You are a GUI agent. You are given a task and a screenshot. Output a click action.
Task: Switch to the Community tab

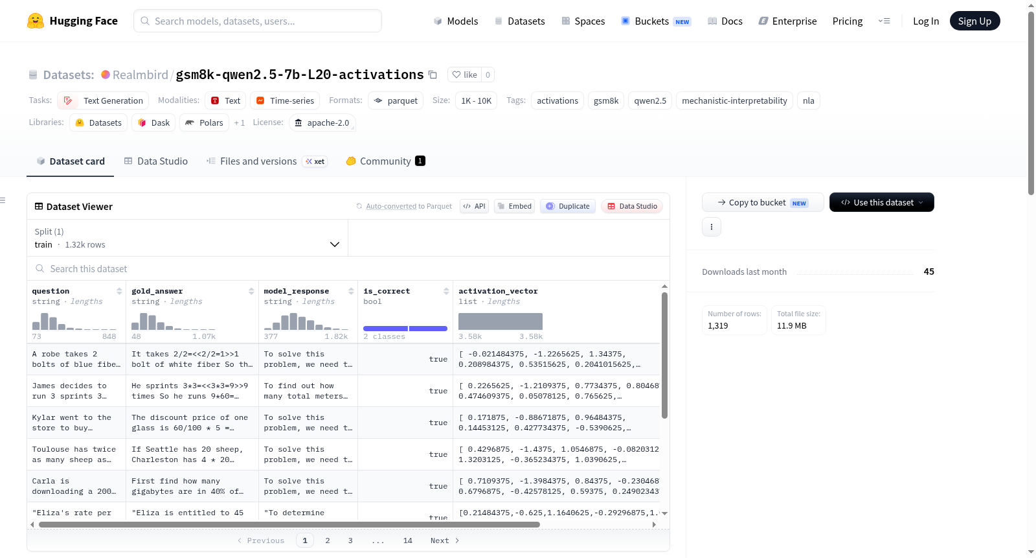386,161
